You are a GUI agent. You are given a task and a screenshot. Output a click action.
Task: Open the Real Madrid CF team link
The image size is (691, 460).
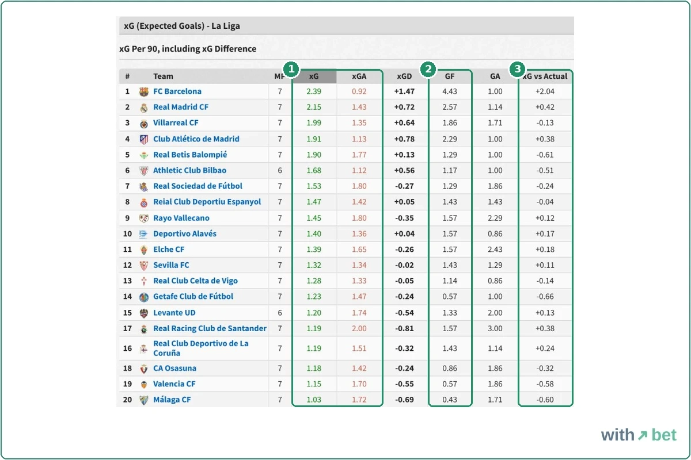(181, 107)
